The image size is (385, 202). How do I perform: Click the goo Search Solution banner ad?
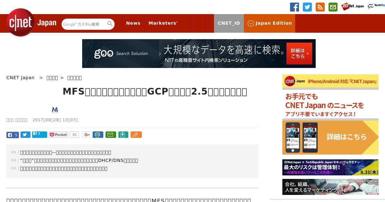[199, 54]
